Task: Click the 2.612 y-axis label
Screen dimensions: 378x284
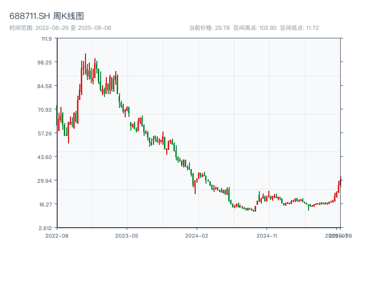Action: [x=46, y=227]
